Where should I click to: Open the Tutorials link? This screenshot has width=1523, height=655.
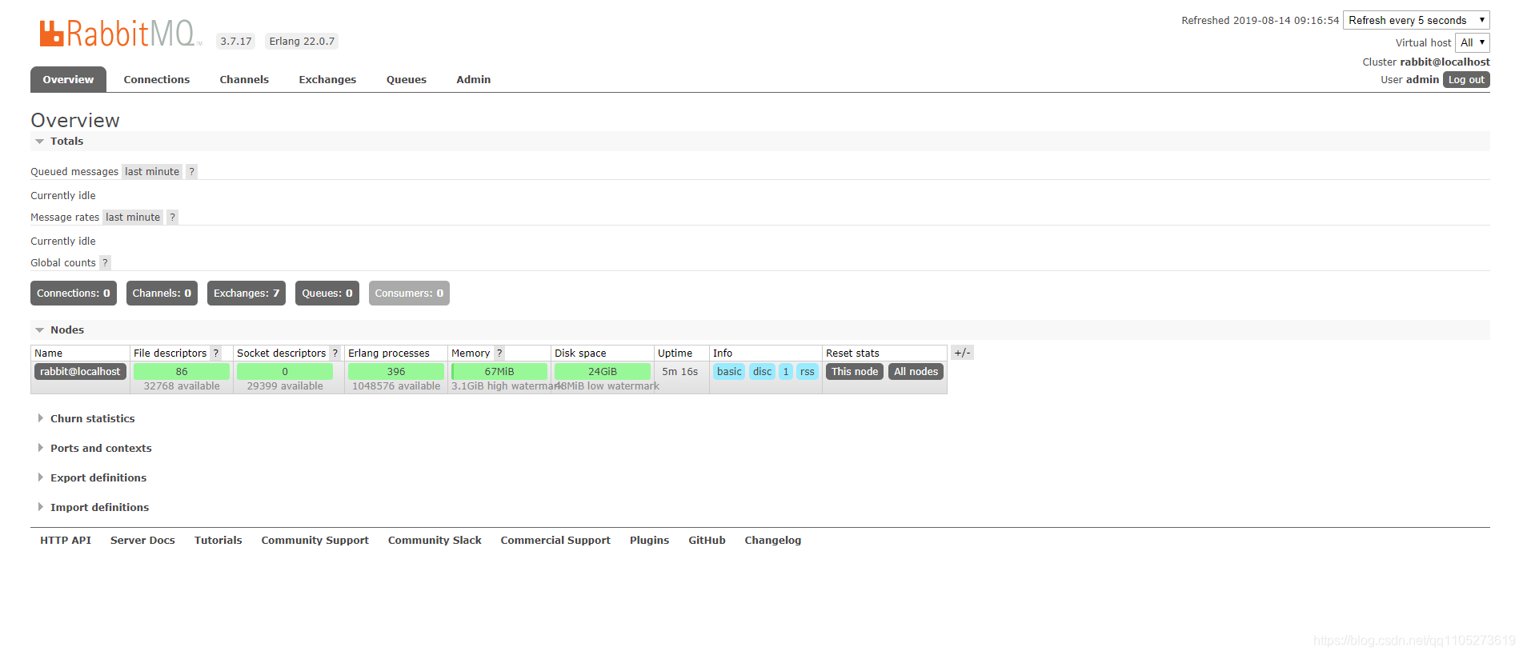[218, 540]
